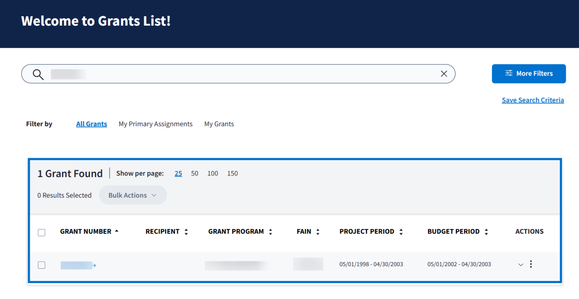Expand the grant row details chevron
This screenshot has height=299, width=579.
coord(521,265)
